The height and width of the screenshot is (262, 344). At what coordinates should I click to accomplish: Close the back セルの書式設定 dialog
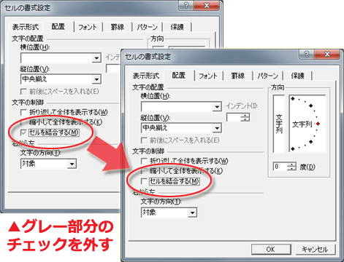[207, 5]
